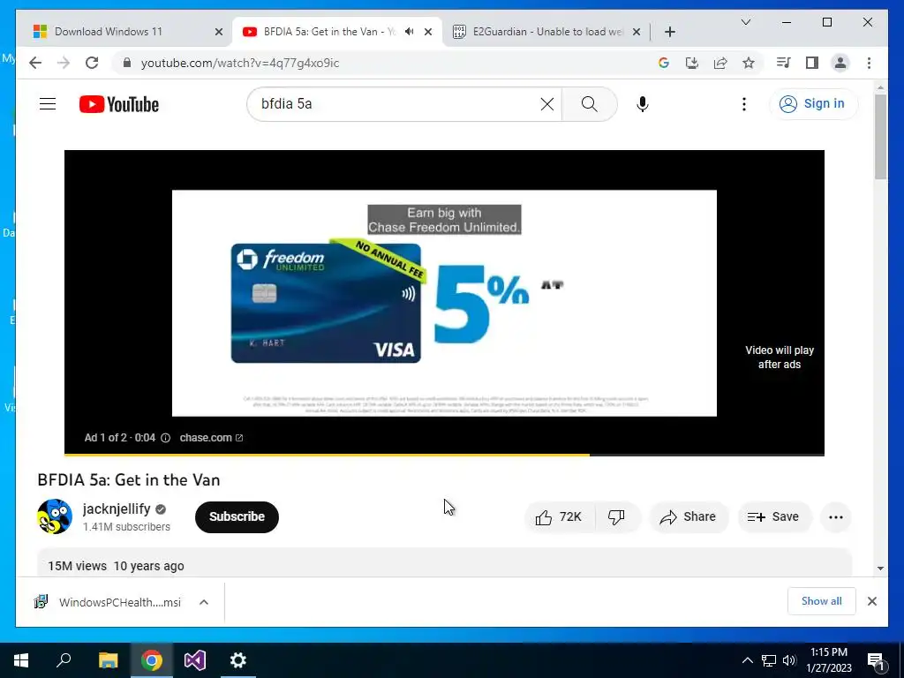Go to YouTube home via logo
The height and width of the screenshot is (678, 904).
click(119, 104)
